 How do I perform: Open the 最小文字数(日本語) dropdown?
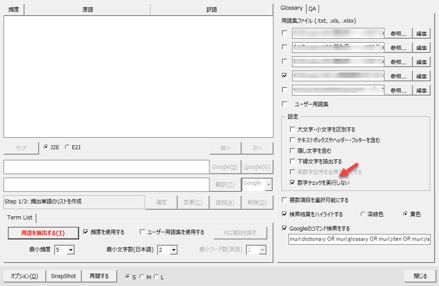(174, 250)
